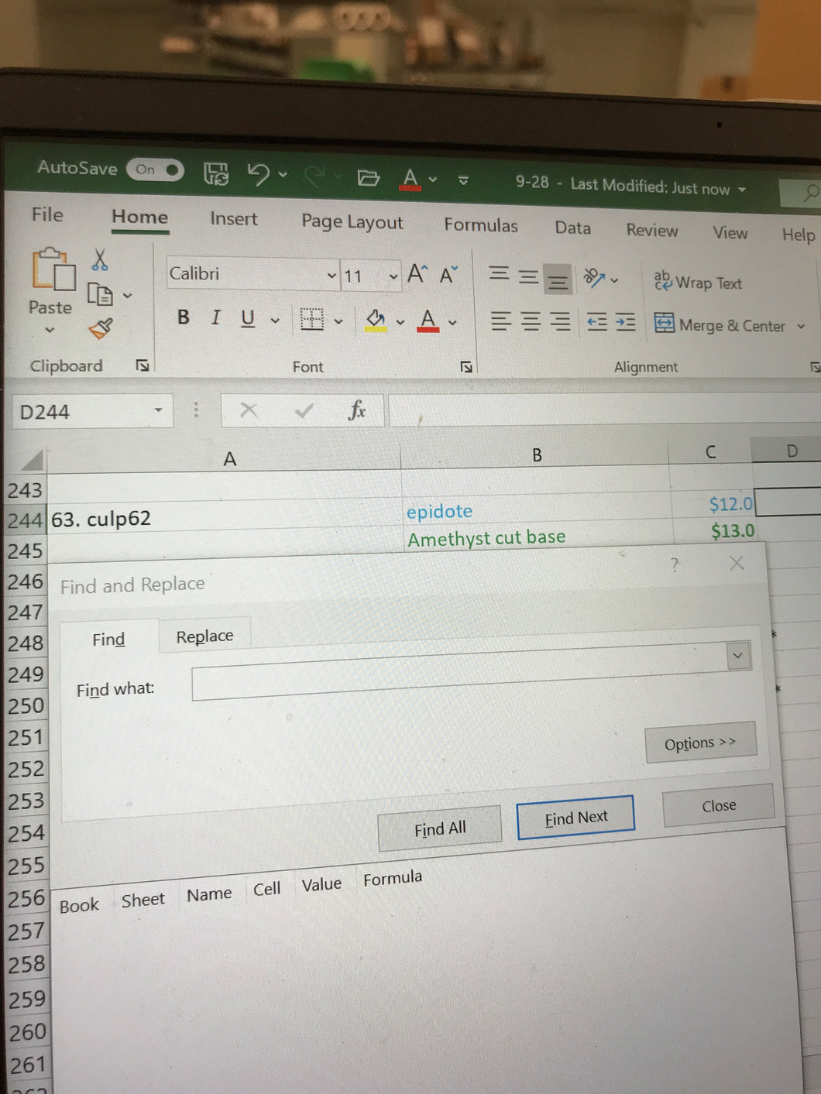Switch to the Page Layout tab
This screenshot has width=821, height=1094.
(352, 222)
